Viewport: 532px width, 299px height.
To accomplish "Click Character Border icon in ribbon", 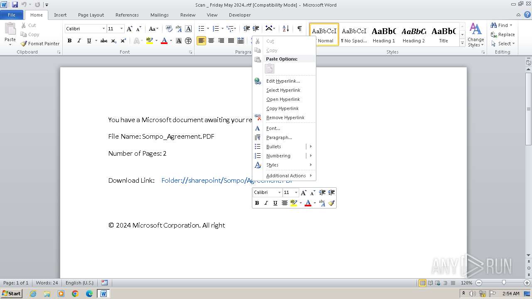I will pos(188,29).
